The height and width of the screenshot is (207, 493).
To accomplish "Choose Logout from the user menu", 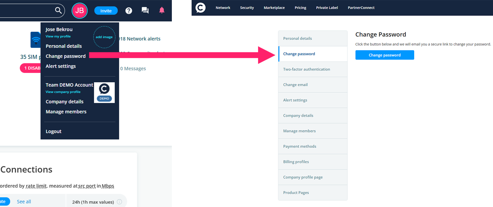I will pos(54,131).
